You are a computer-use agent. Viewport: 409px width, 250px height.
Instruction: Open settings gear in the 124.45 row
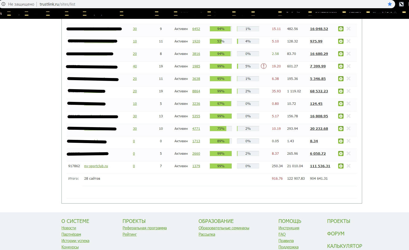click(341, 104)
